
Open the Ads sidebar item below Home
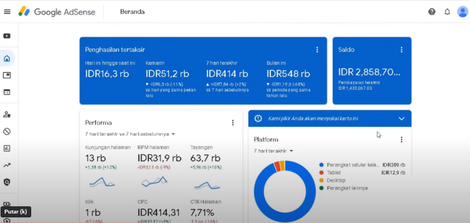tap(7, 75)
